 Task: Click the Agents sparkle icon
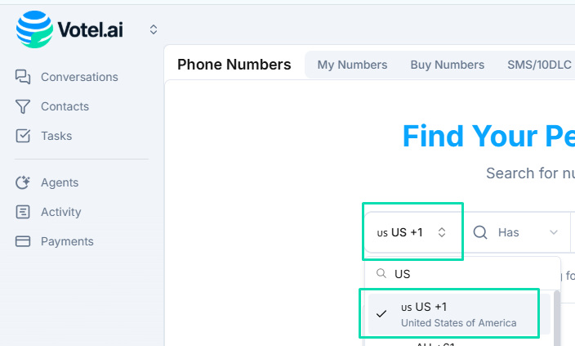coord(23,182)
